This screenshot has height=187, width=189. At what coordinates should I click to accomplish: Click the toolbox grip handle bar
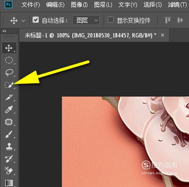point(9,36)
